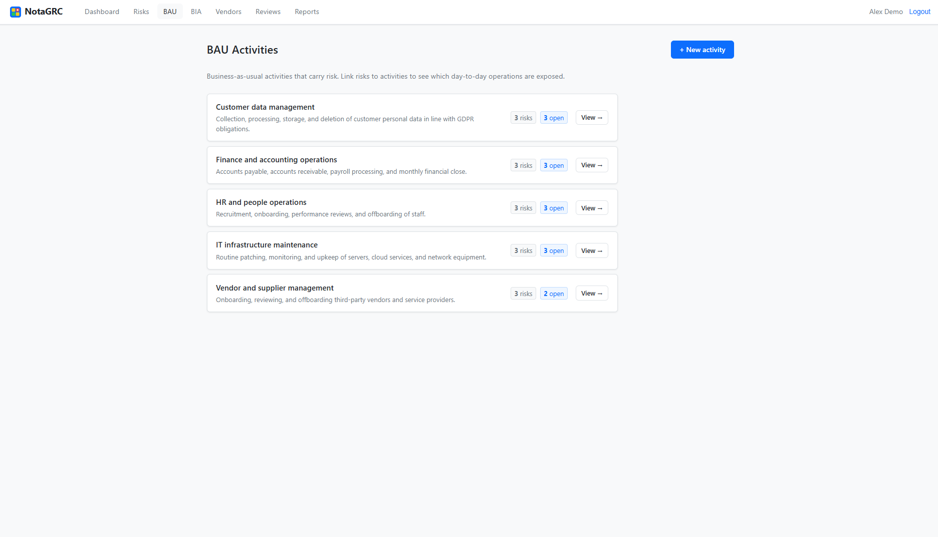Create a new activity

[702, 50]
